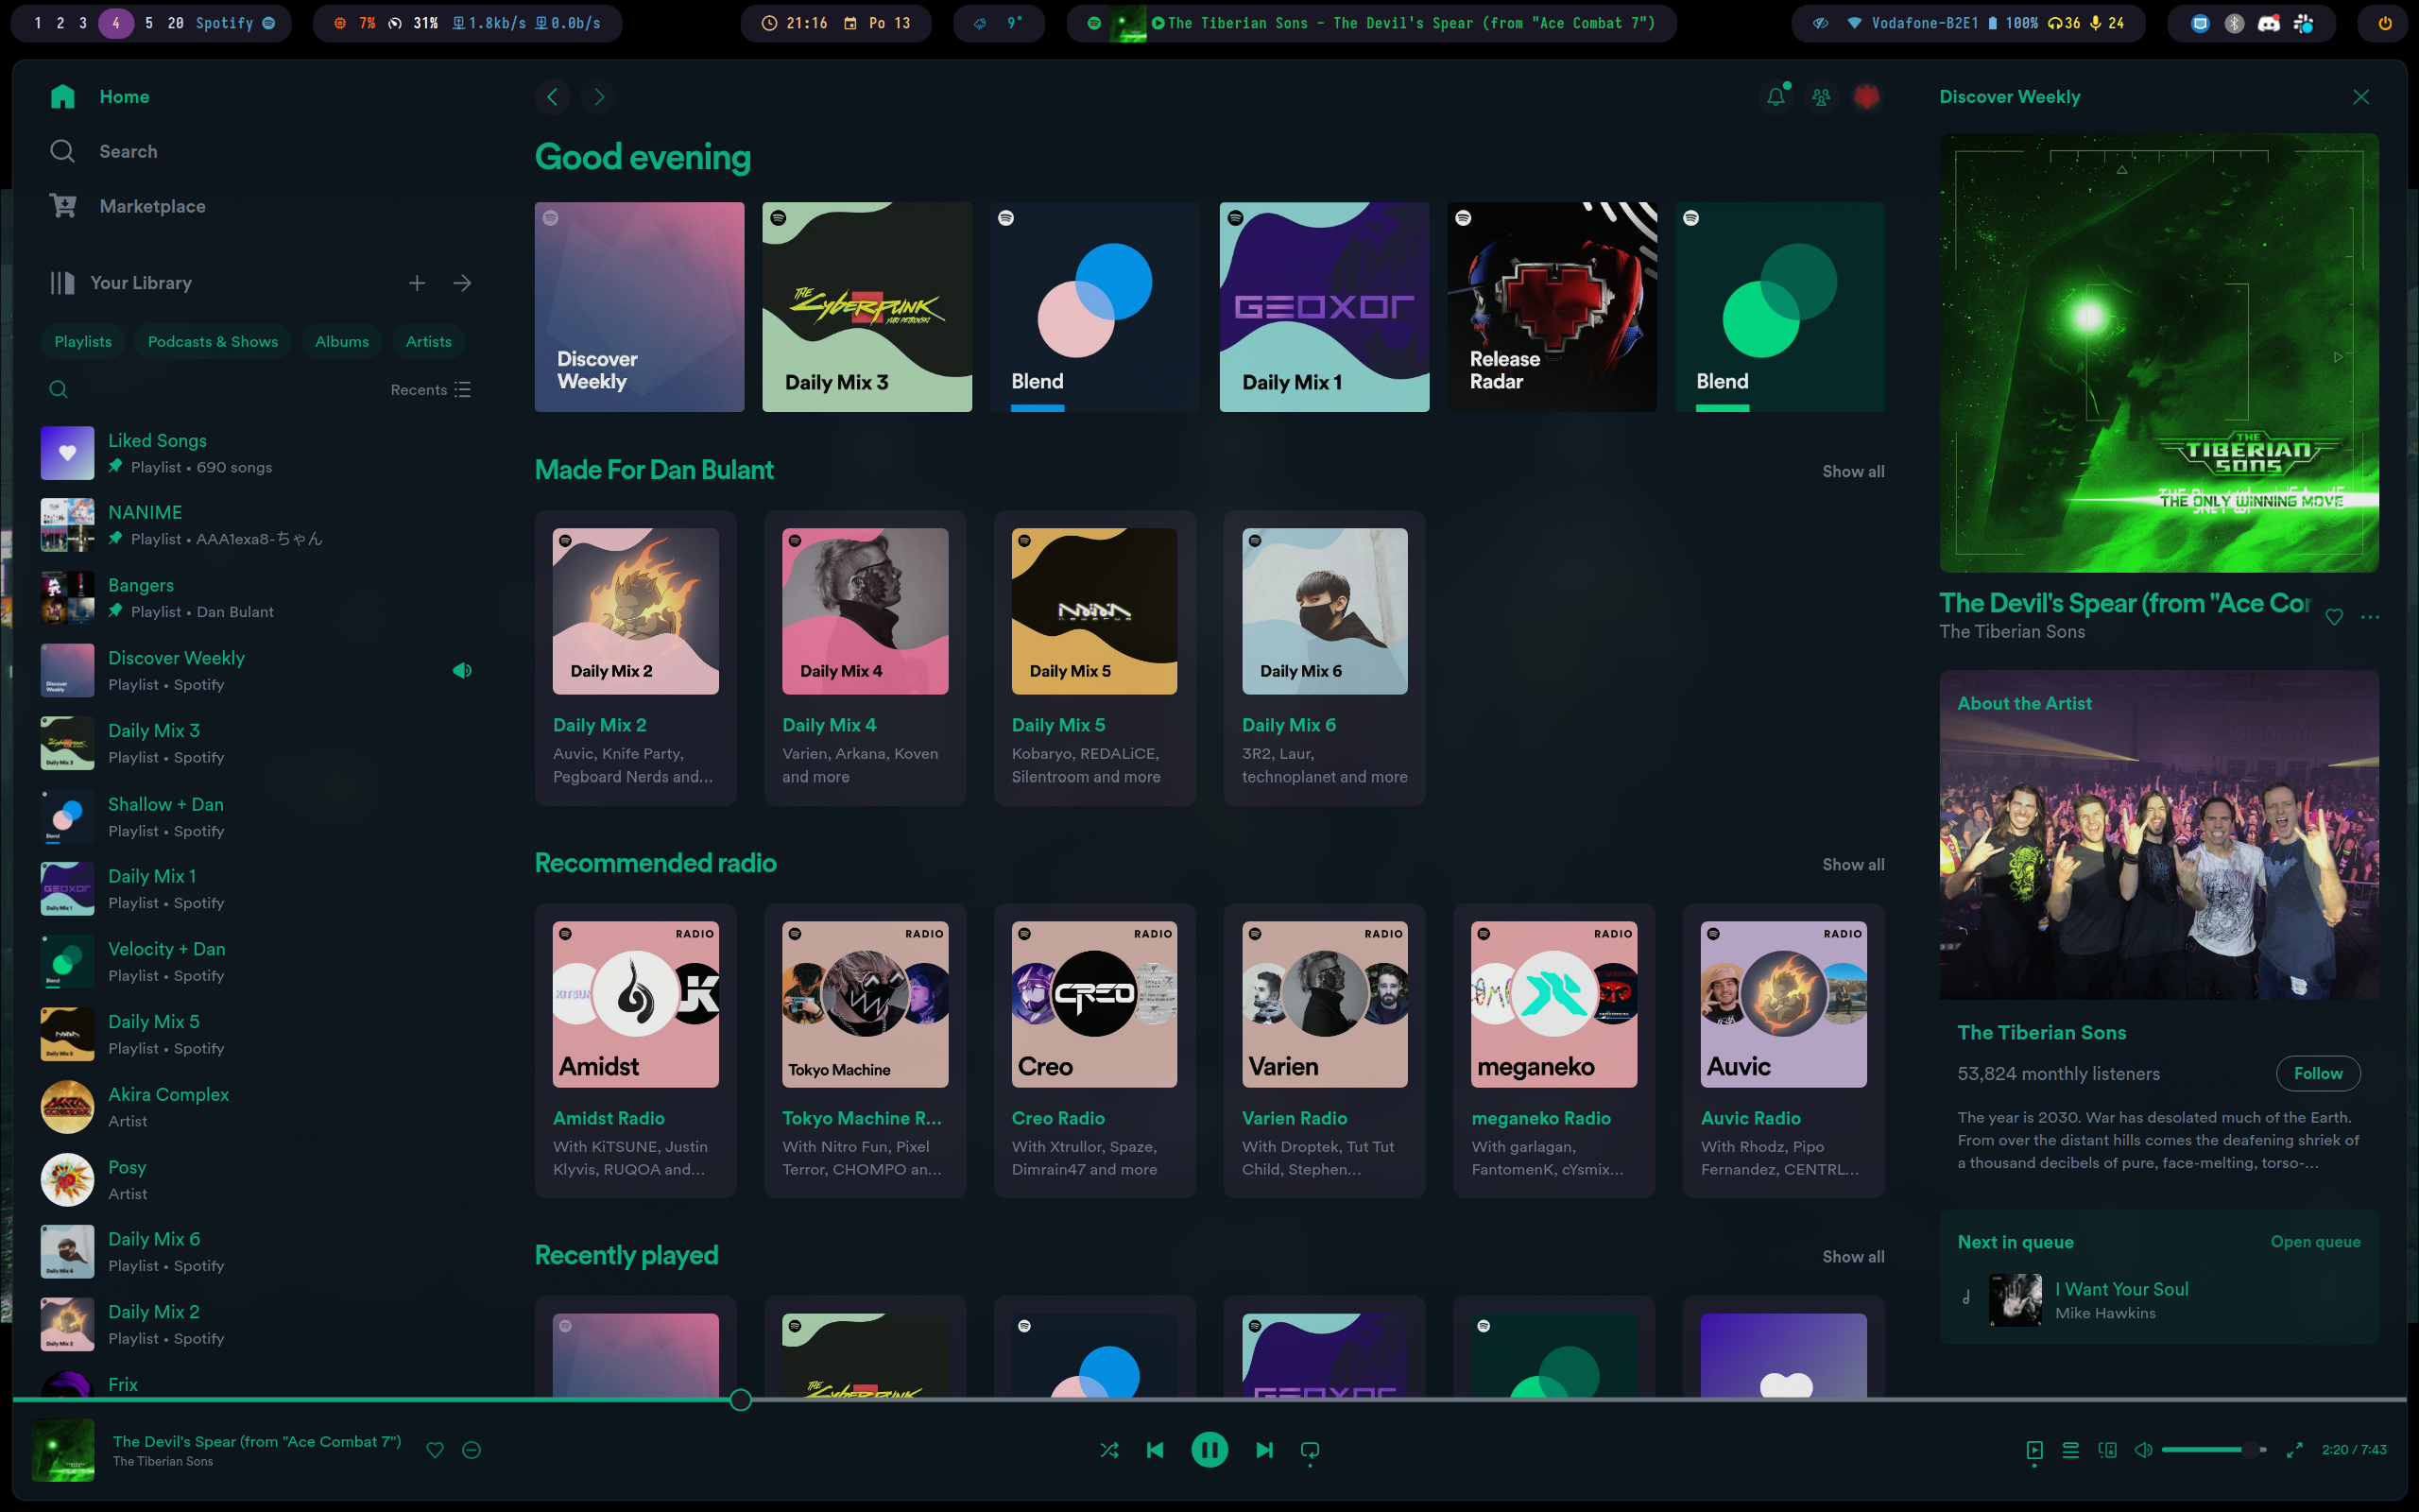2419x1512 pixels.
Task: Create a new playlist with plus icon
Action: (417, 283)
